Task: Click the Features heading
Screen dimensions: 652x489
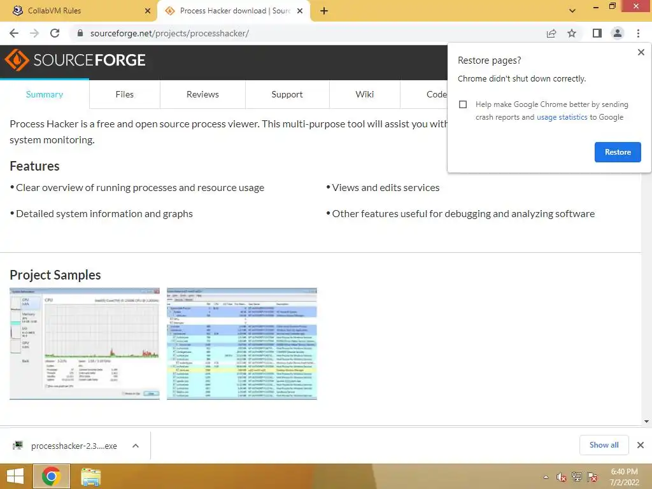Action: click(x=34, y=166)
